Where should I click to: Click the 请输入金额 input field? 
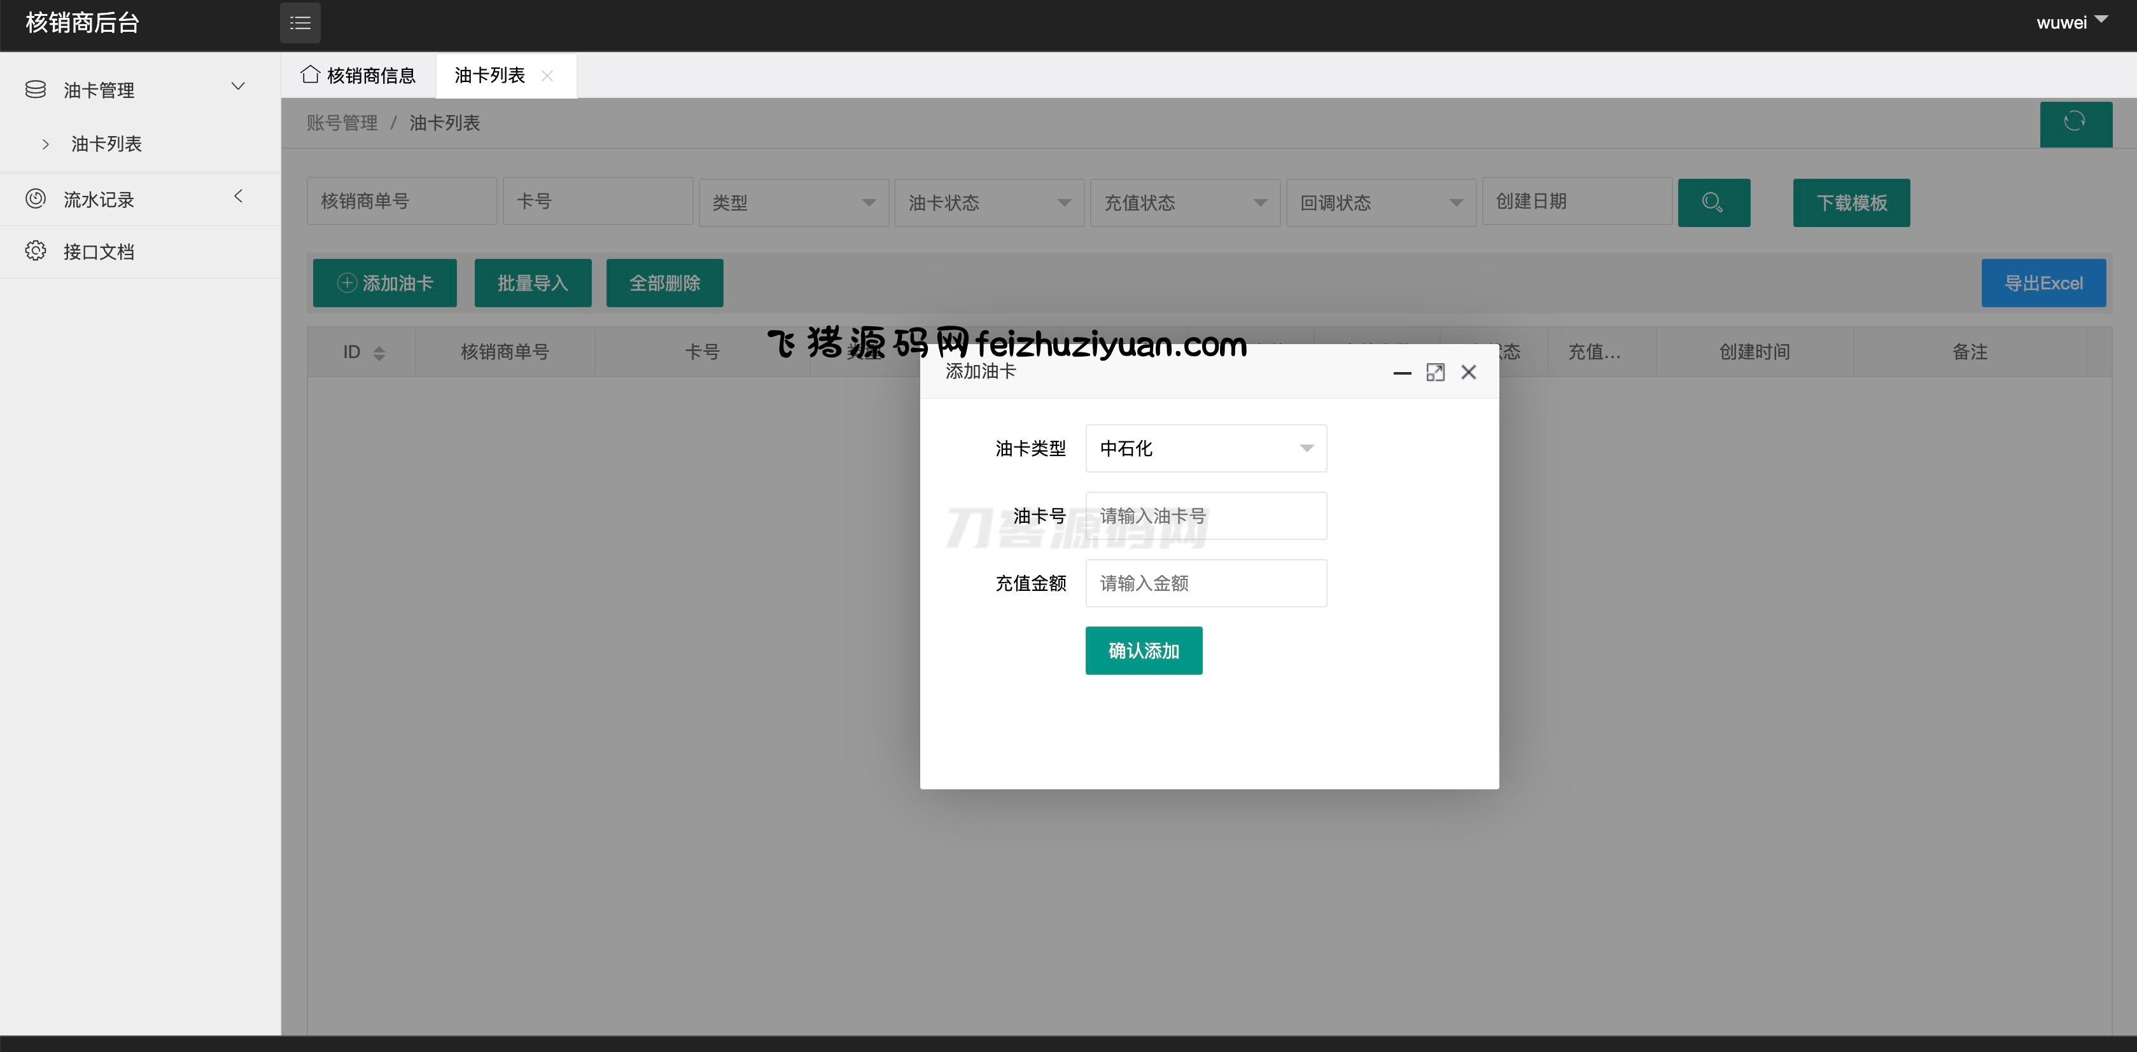[1205, 584]
